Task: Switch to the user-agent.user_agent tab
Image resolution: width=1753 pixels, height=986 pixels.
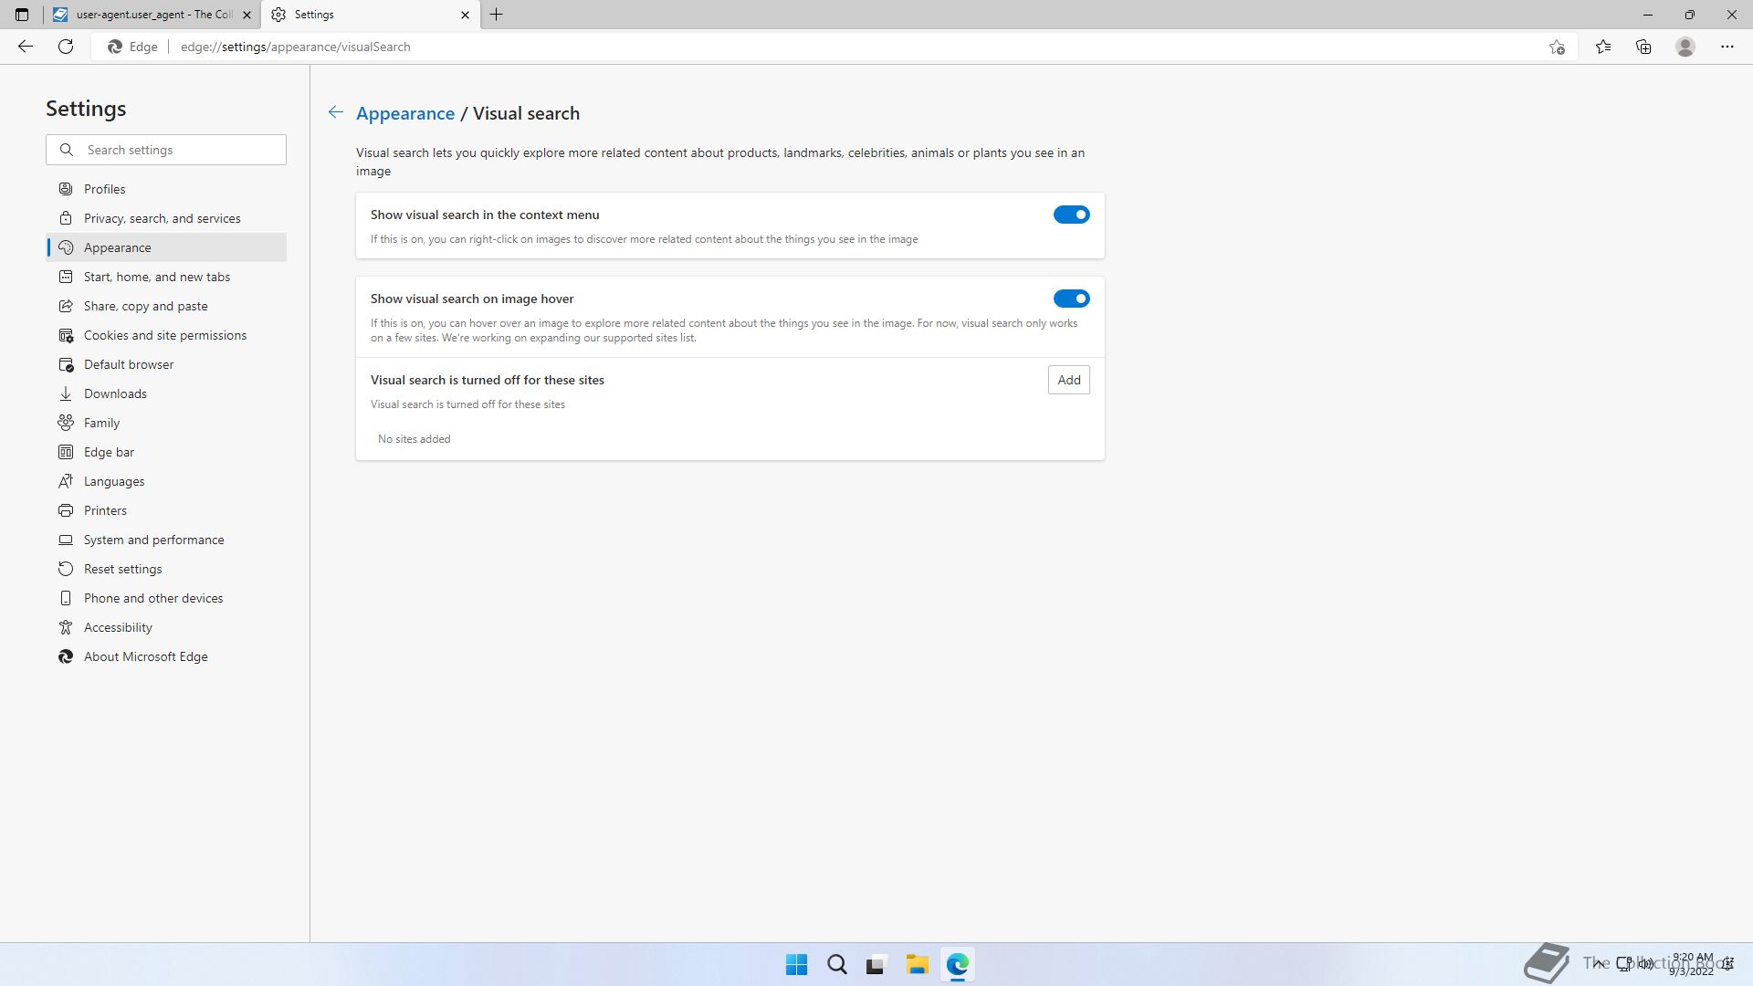Action: pyautogui.click(x=151, y=15)
